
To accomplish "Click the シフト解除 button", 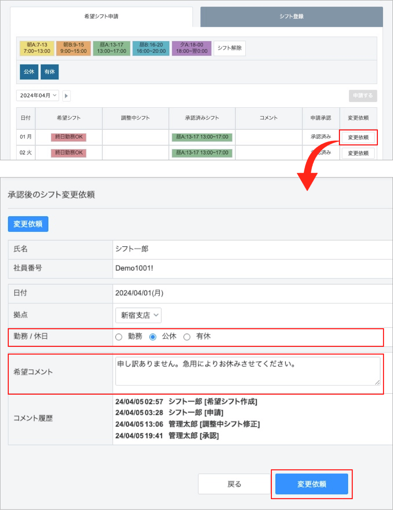I will click(229, 48).
